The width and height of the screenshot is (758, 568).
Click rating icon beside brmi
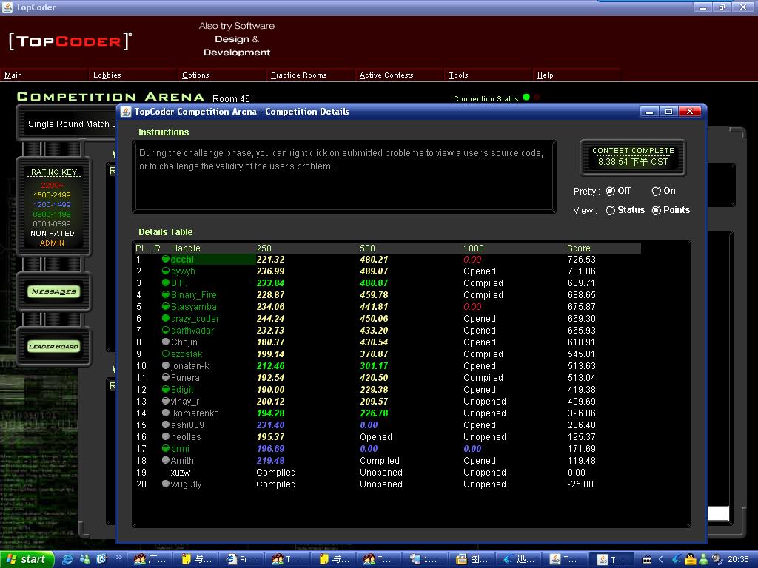(165, 449)
